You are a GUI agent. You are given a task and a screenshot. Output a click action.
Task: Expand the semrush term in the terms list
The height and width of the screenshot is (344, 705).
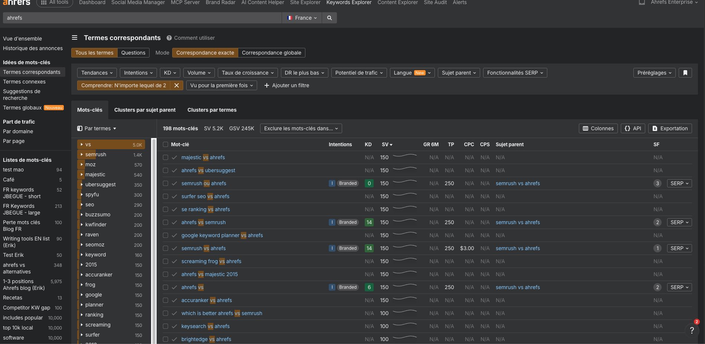point(82,155)
